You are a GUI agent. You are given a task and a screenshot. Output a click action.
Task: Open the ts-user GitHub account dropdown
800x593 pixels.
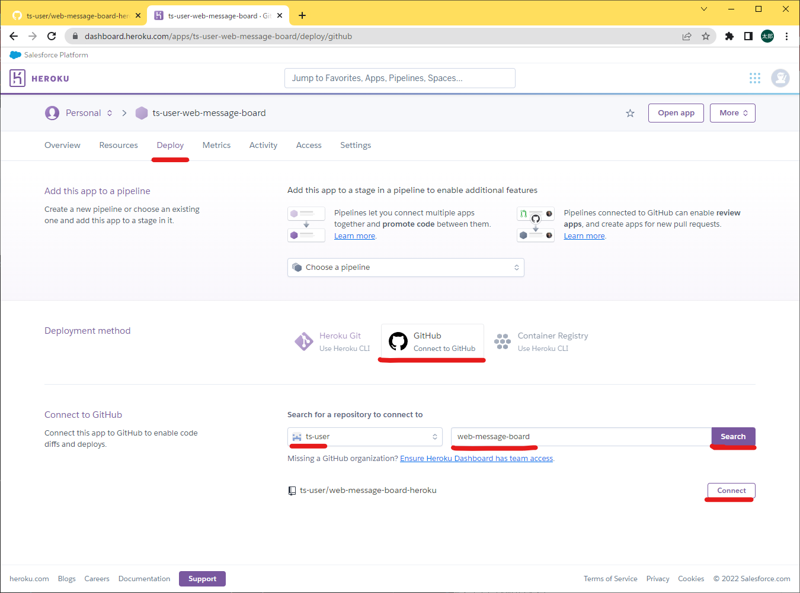[365, 437]
